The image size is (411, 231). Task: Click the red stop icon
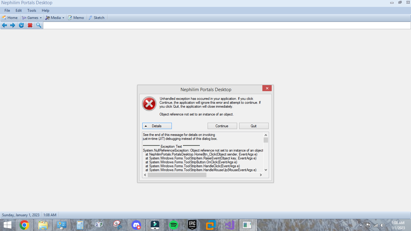point(30,25)
